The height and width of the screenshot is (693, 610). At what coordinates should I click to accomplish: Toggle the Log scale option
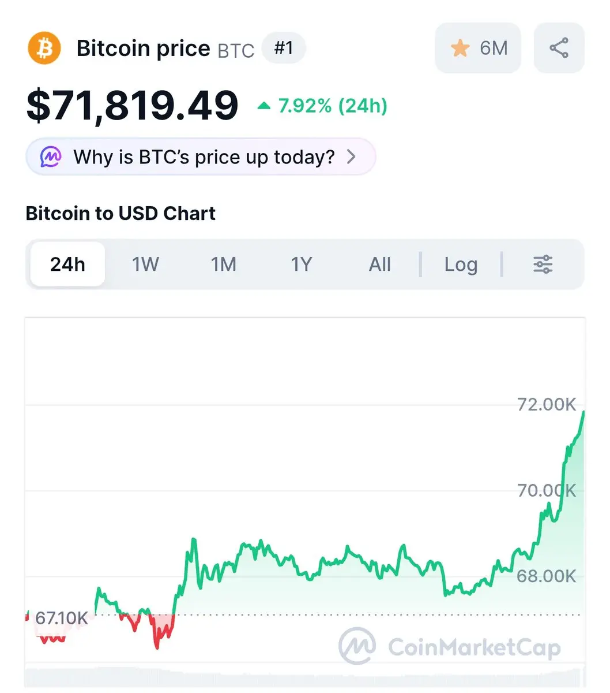461,264
